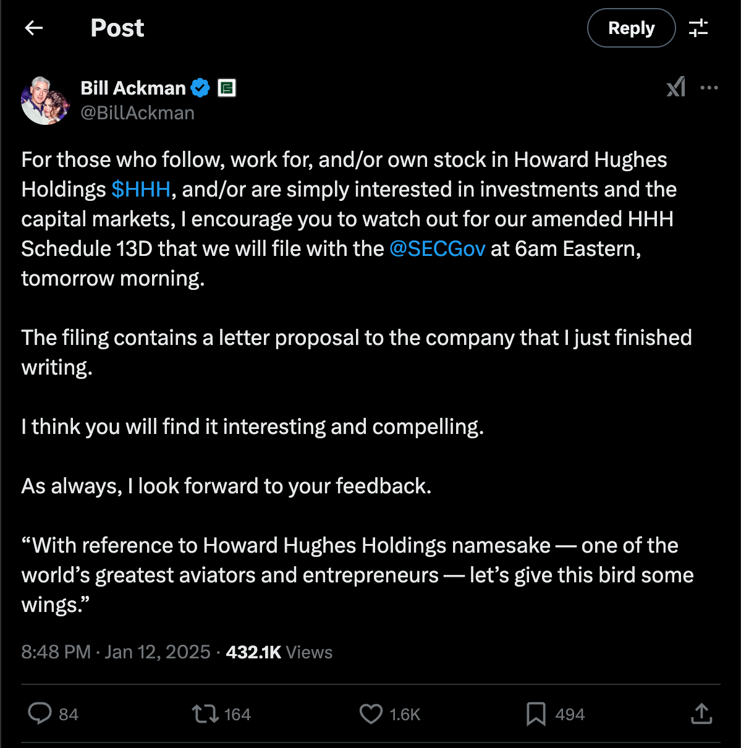
Task: Open Grok analysis via the xAI icon
Action: pyautogui.click(x=676, y=87)
